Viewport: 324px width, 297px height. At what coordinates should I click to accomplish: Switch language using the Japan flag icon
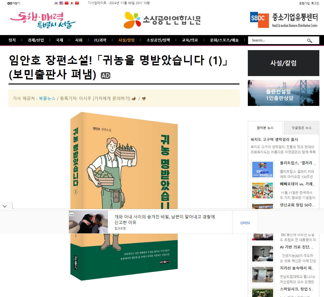coord(72,3)
